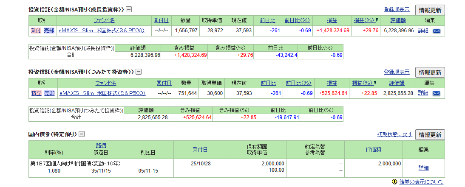
Task: Open 債券の表示について help link
Action: tap(421, 182)
